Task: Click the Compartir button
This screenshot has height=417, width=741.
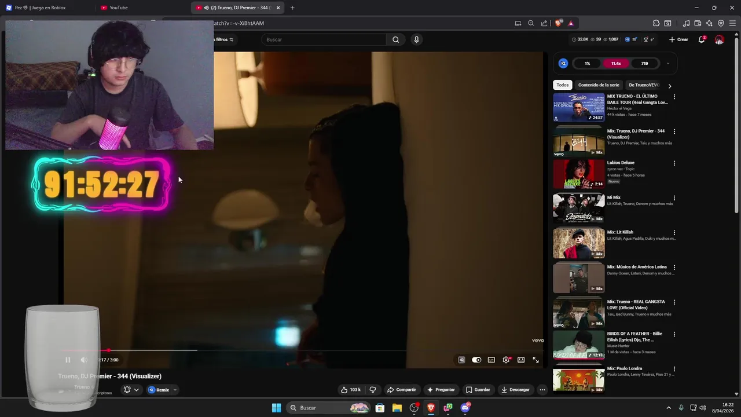Action: 402,390
